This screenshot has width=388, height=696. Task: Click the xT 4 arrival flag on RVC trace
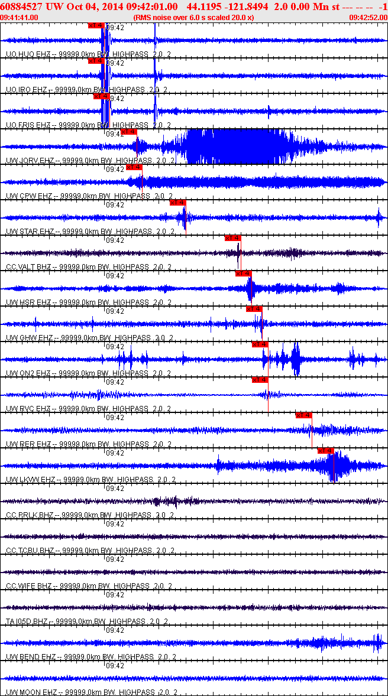[260, 380]
